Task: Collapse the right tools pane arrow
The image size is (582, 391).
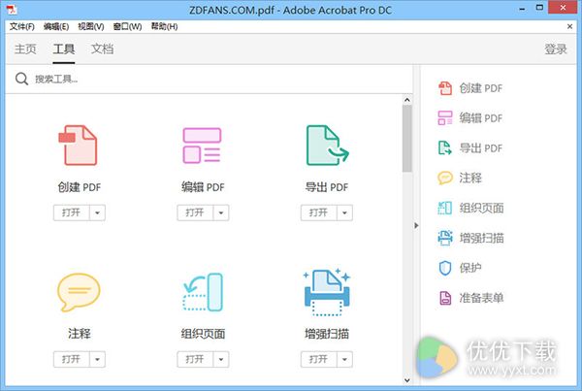Action: [x=416, y=225]
